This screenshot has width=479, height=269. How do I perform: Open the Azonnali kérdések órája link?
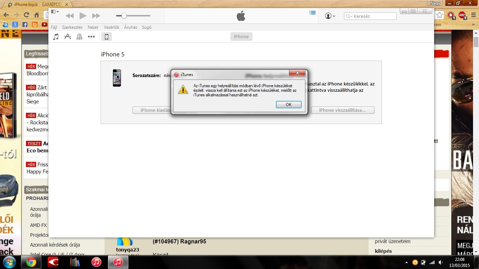[55, 245]
